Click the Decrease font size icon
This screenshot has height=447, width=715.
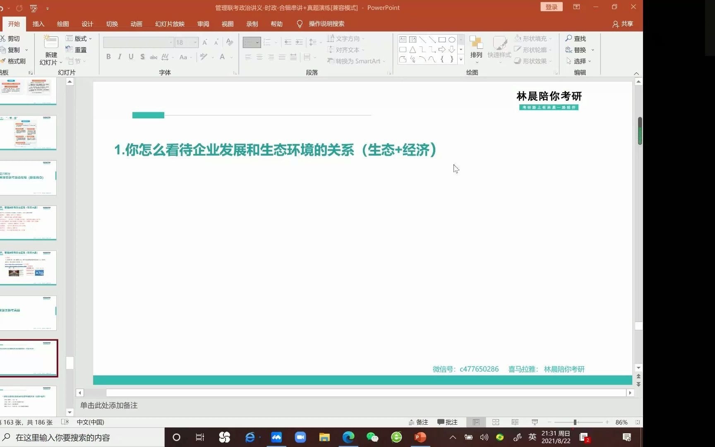tap(216, 42)
